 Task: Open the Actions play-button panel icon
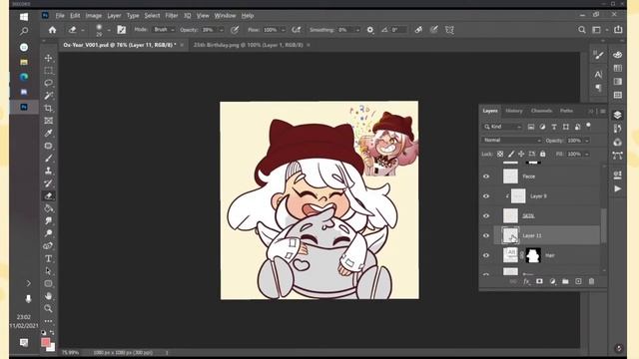click(x=617, y=188)
